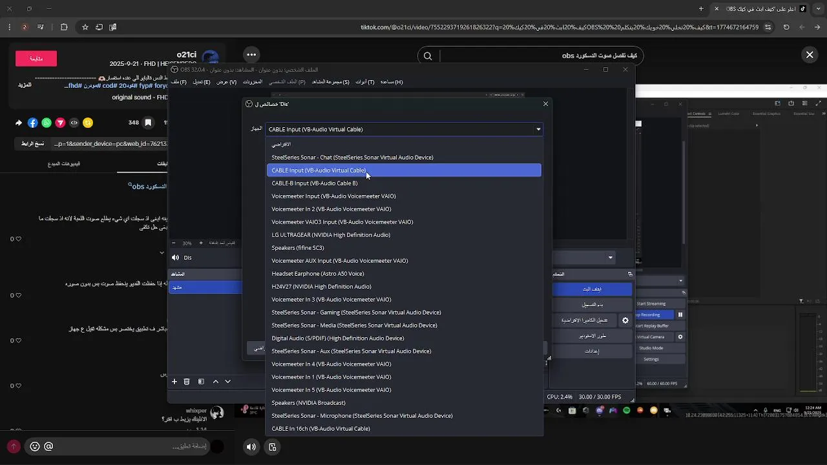
Task: Move the scene down with the arrow
Action: [x=227, y=382]
